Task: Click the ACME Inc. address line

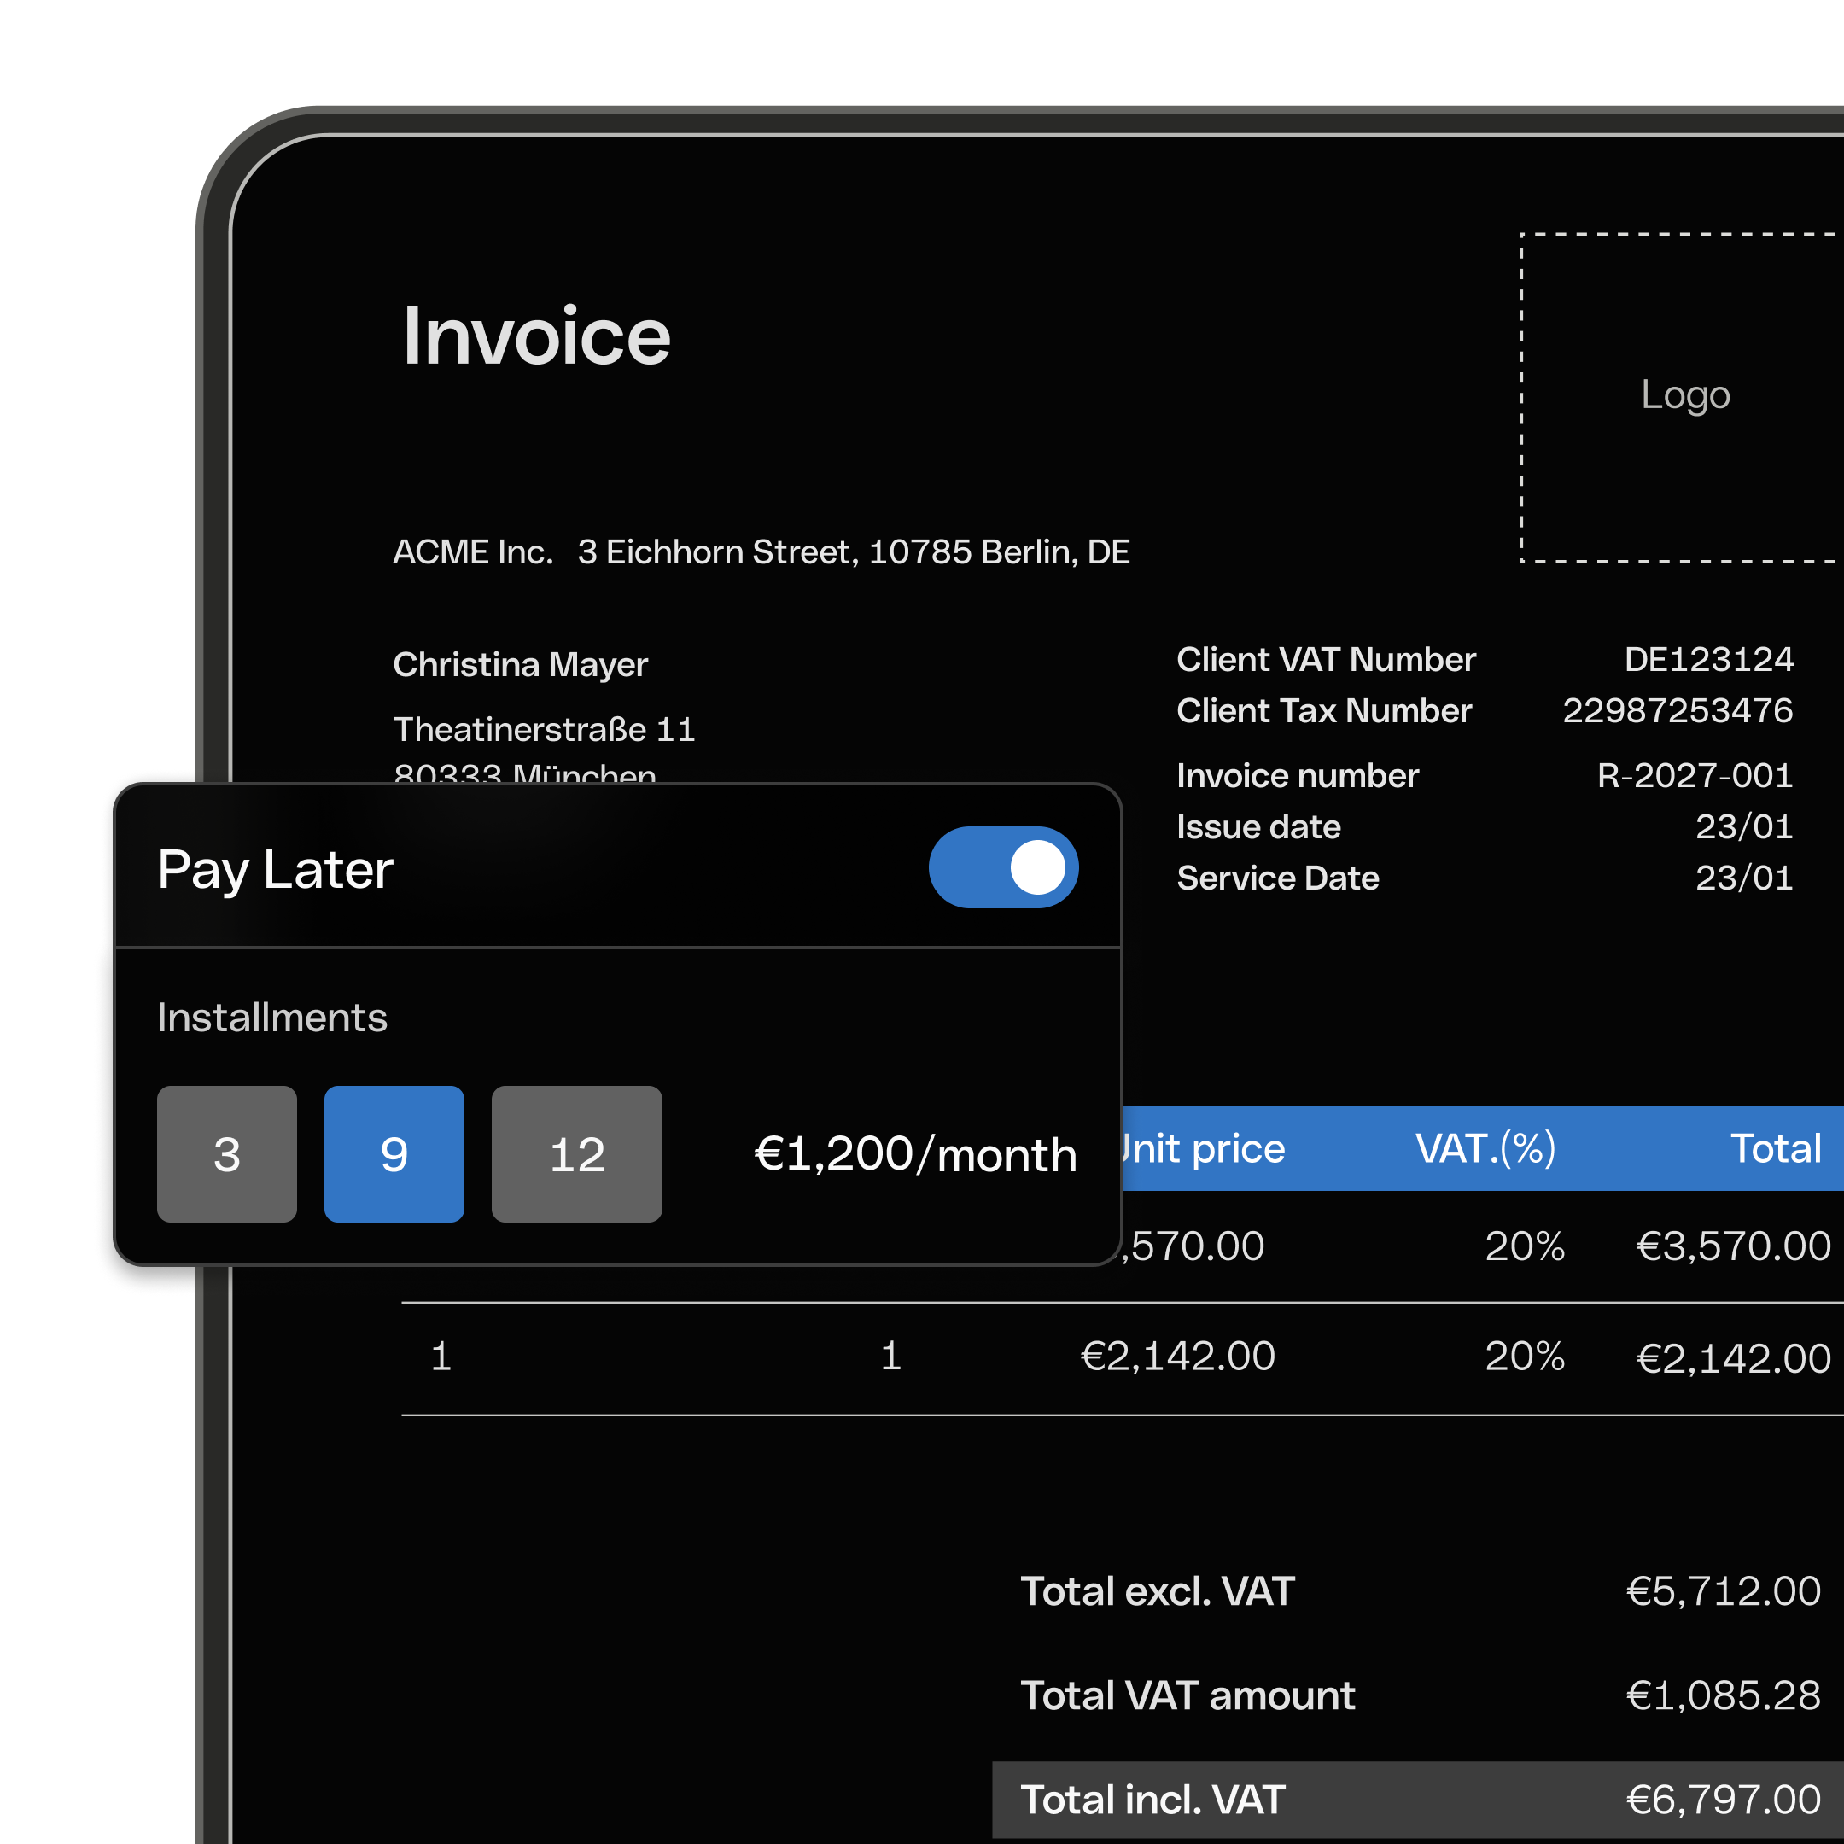Action: pos(761,551)
